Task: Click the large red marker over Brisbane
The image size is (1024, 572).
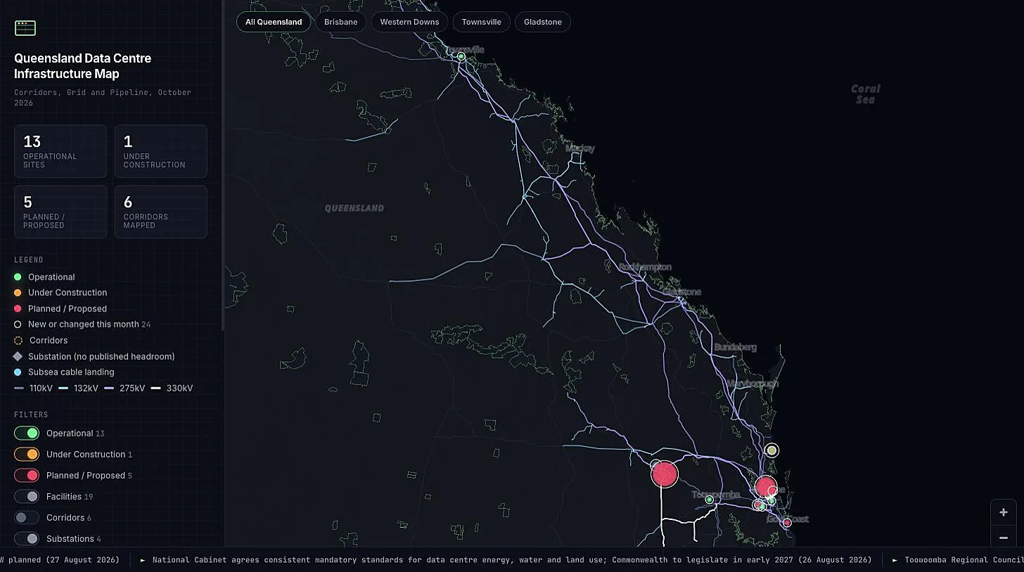Action: (765, 486)
